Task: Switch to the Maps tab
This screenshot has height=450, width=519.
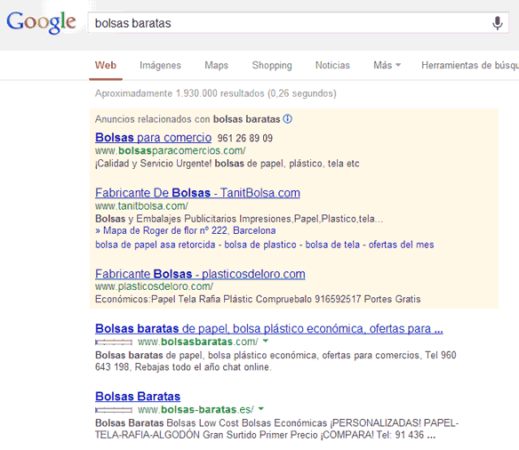Action: click(216, 65)
